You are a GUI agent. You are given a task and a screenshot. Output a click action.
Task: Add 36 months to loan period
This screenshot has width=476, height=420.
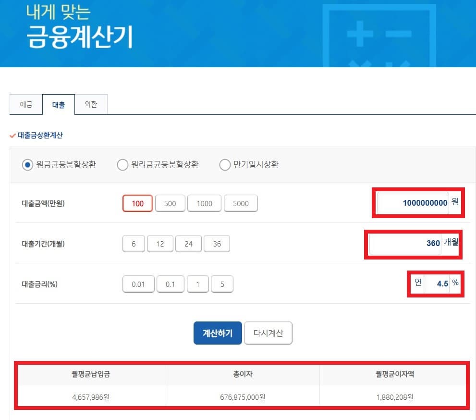(217, 244)
